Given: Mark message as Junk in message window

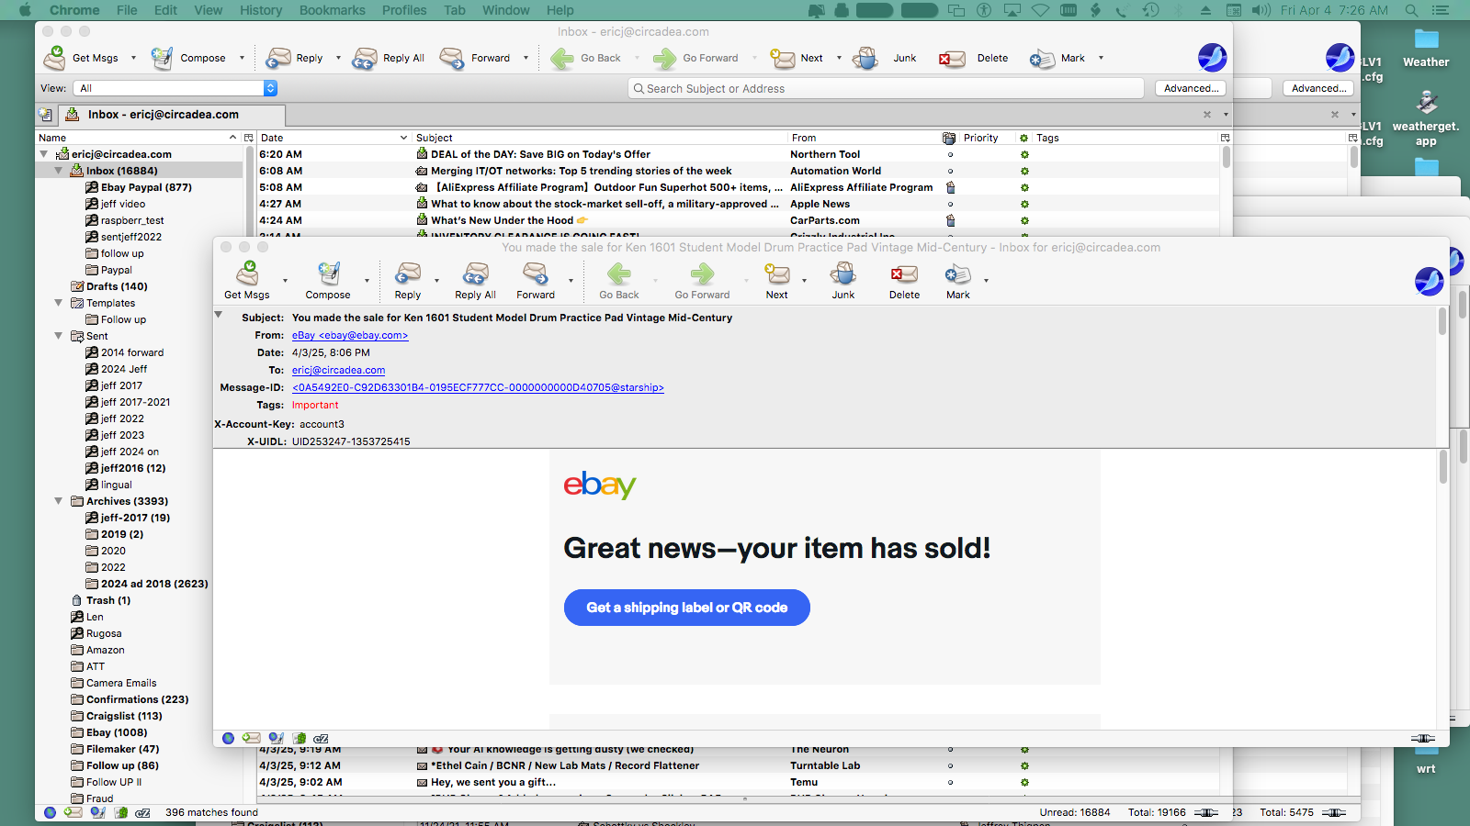Looking at the screenshot, I should [842, 273].
